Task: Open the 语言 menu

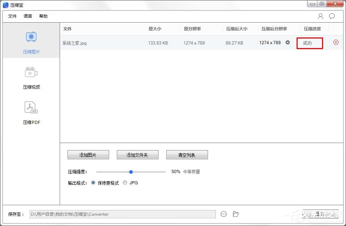Action: click(28, 16)
